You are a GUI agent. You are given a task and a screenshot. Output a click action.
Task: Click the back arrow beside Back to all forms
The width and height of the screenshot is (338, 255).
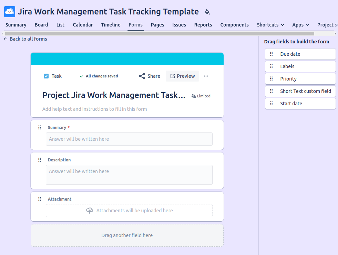5,39
